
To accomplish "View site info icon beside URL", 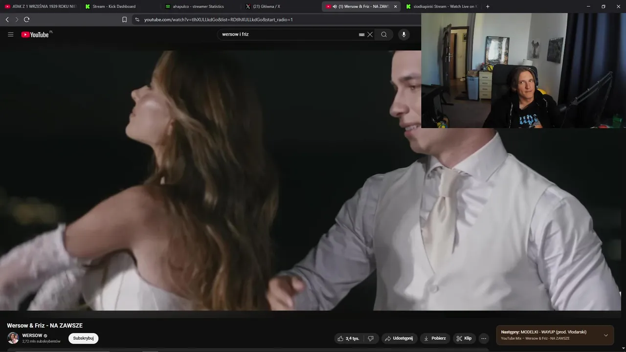I will [x=137, y=20].
